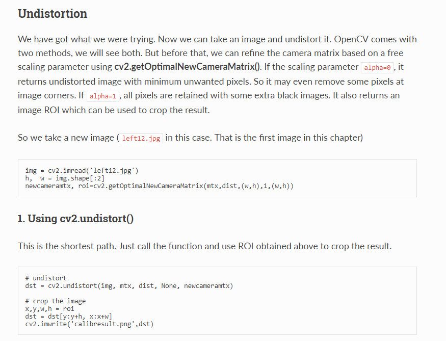Click the 'x,y,w,h = roi' code line
446x341 pixels.
(49, 308)
